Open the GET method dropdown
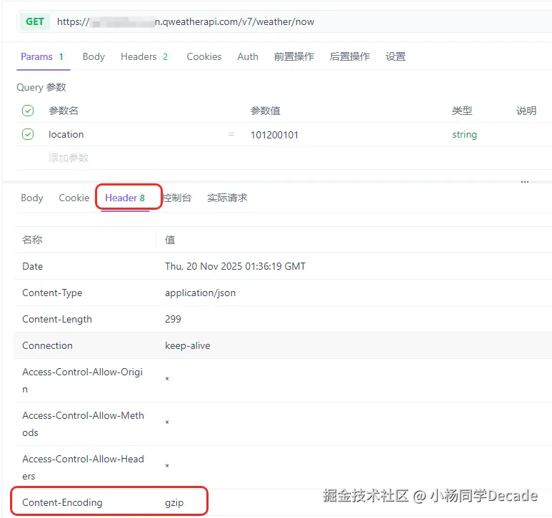The width and height of the screenshot is (552, 518). tap(34, 22)
